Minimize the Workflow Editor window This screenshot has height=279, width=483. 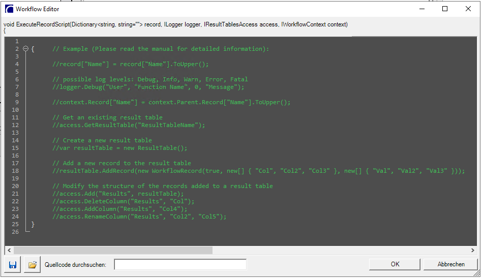[x=422, y=9]
